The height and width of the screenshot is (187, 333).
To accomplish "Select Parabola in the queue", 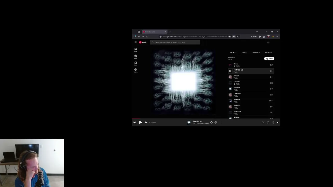I will pos(251,107).
